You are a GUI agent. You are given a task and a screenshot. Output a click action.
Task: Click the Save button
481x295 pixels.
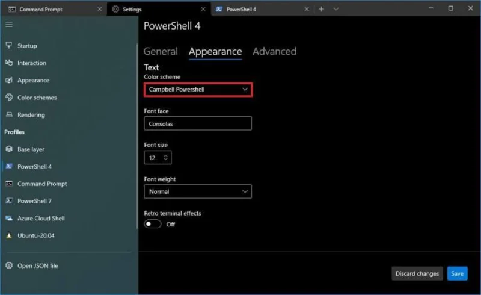pos(457,273)
